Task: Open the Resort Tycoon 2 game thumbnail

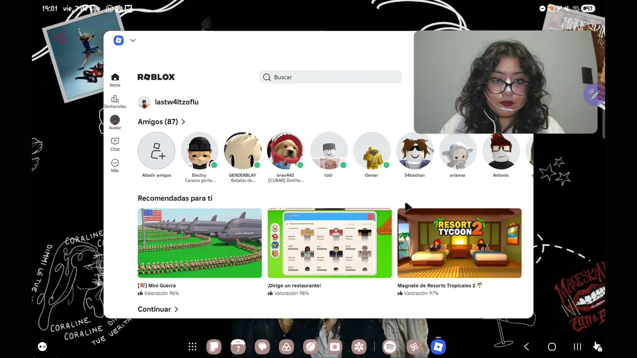Action: coord(459,243)
